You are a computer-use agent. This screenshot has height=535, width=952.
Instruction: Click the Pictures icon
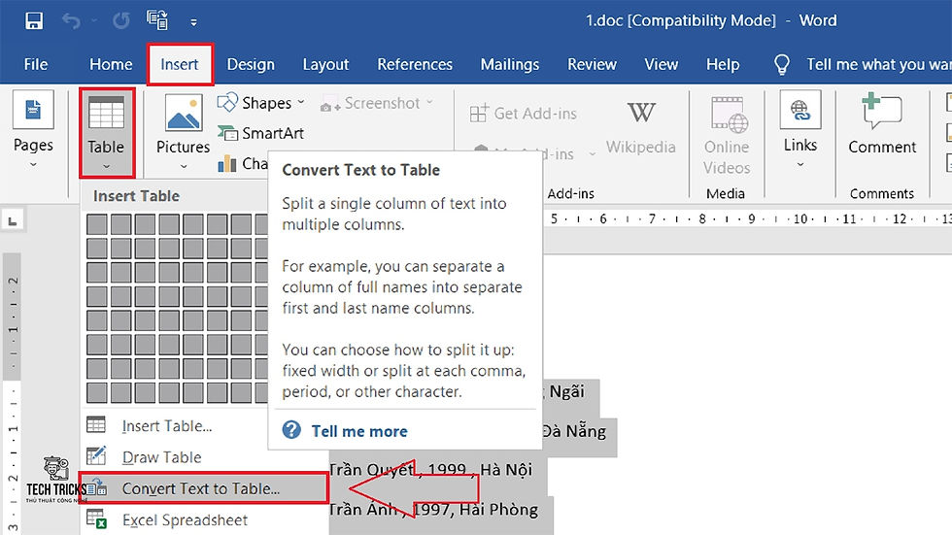coord(184,114)
